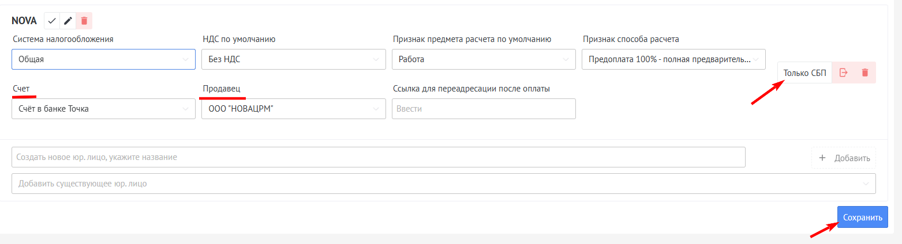Expand the Признак способа расчета dropdown

coord(673,59)
